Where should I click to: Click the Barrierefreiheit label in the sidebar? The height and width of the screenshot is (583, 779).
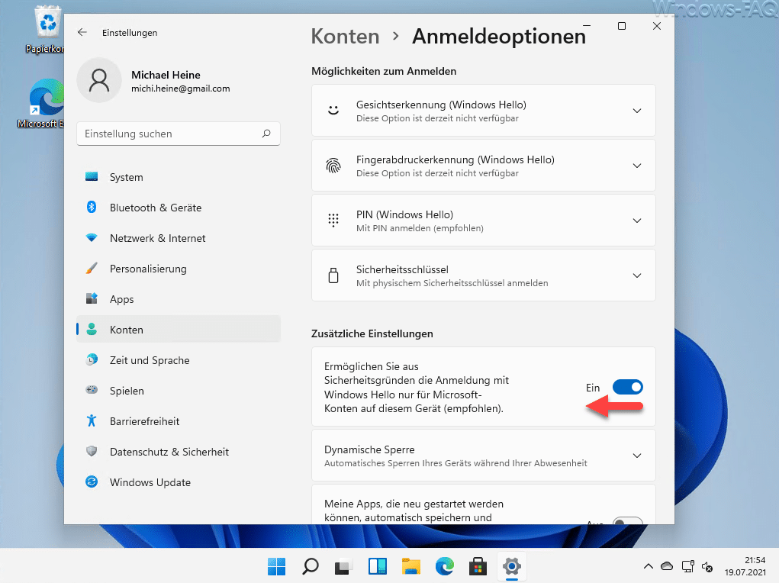(x=144, y=421)
